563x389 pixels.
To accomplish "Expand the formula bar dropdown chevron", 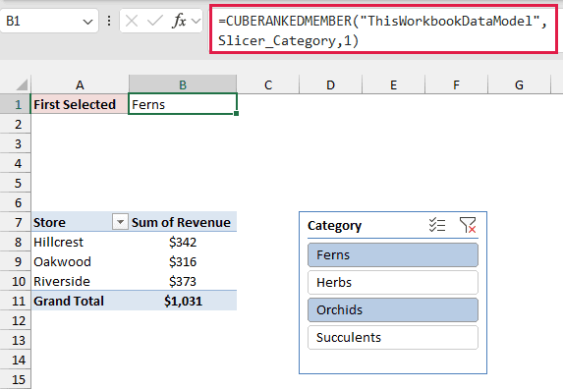I will [x=197, y=22].
